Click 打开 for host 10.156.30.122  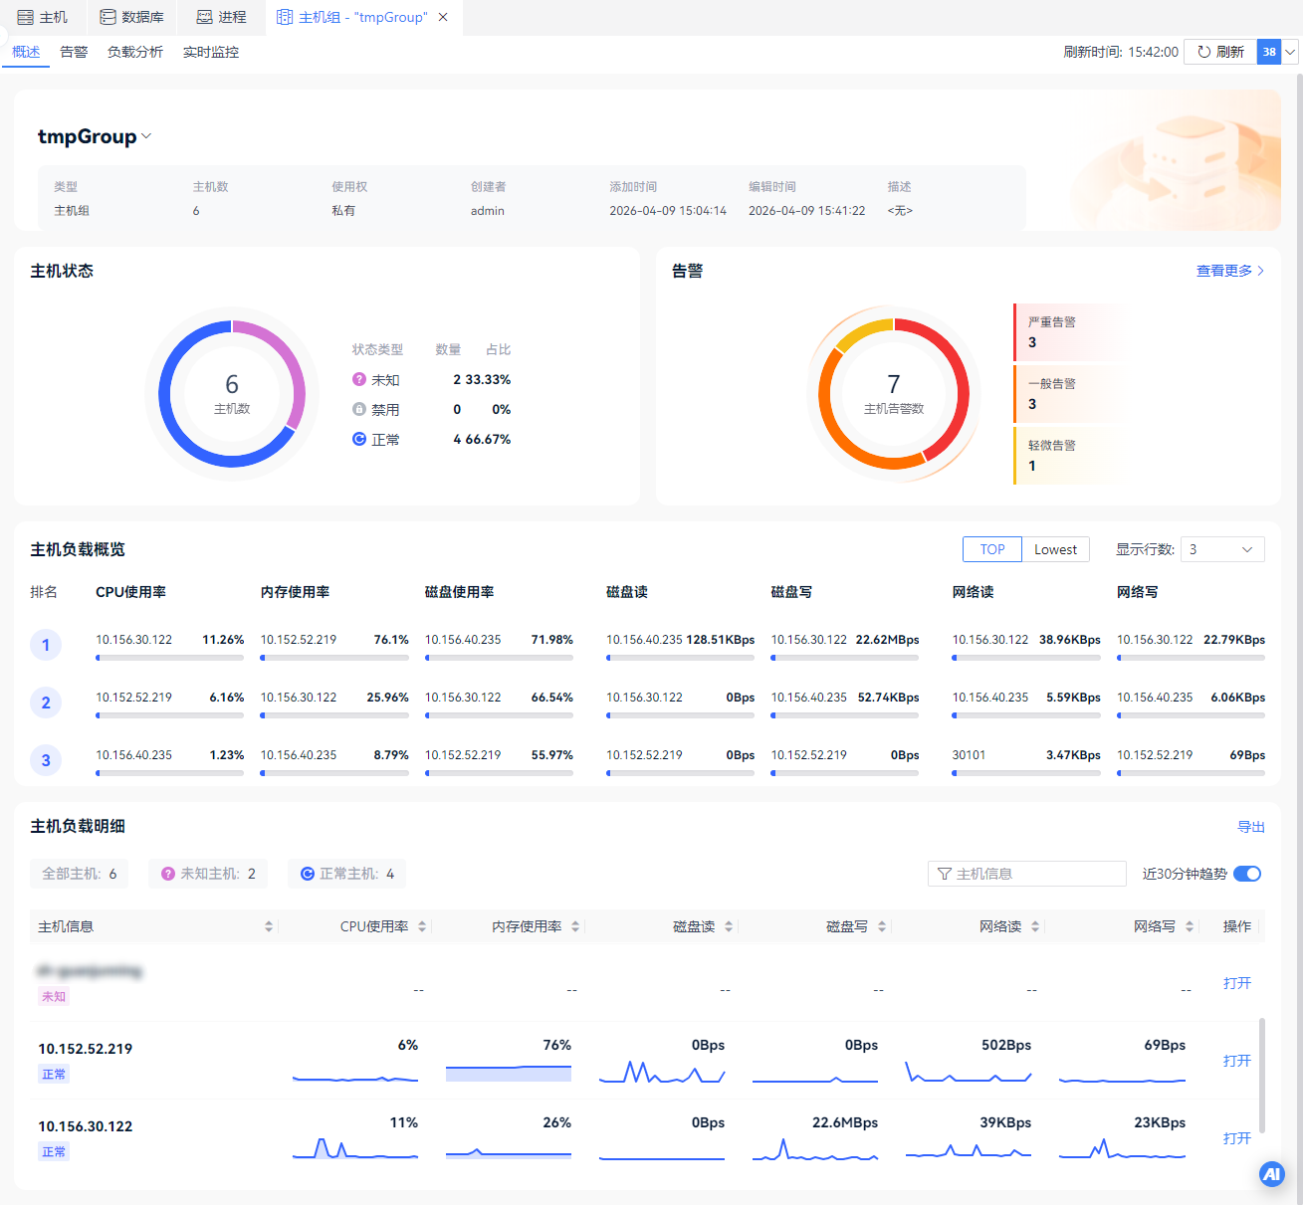[1237, 1138]
